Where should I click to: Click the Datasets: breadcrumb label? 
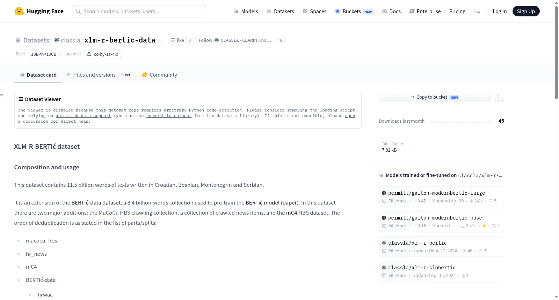37,40
